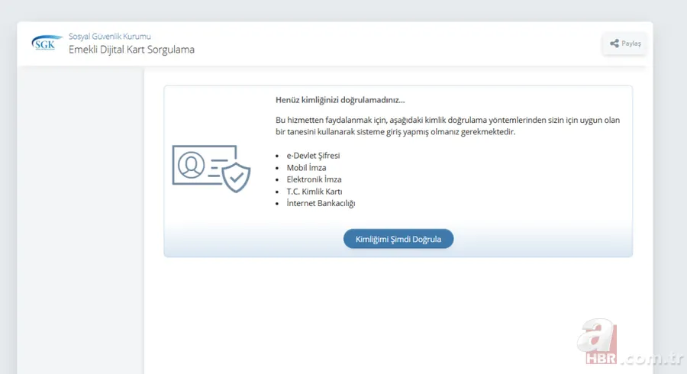Click the share icon beside Paylaş
The image size is (687, 374).
click(x=614, y=44)
